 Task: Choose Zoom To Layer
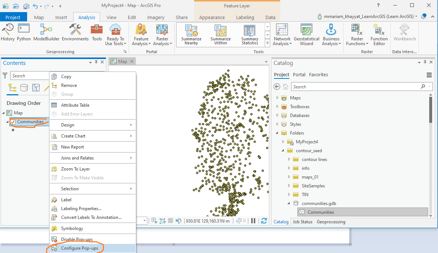tap(92, 169)
